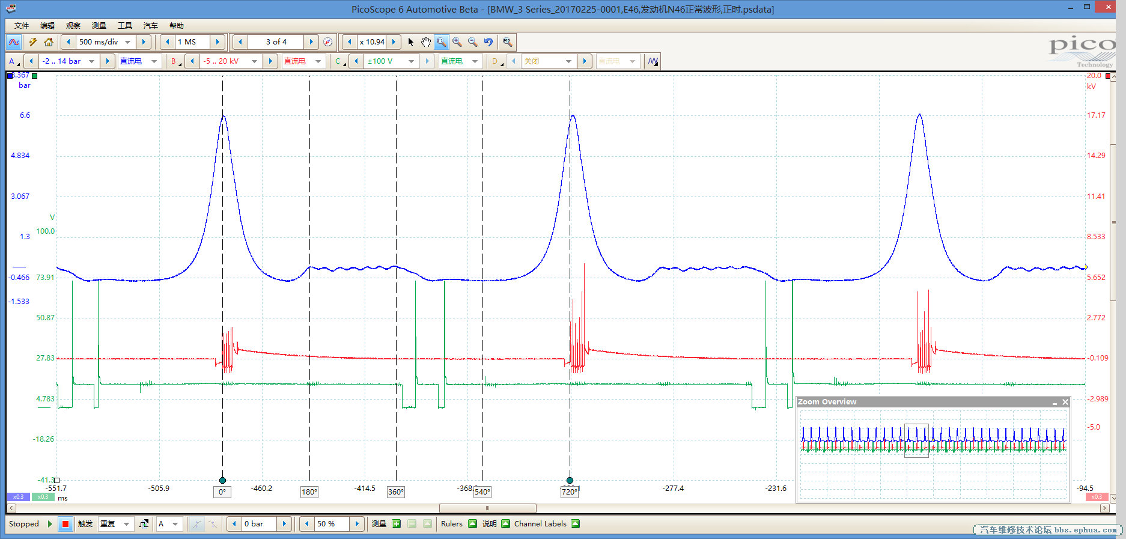The height and width of the screenshot is (539, 1126).
Task: Increase the 50 % pre-trigger value
Action: pos(357,524)
